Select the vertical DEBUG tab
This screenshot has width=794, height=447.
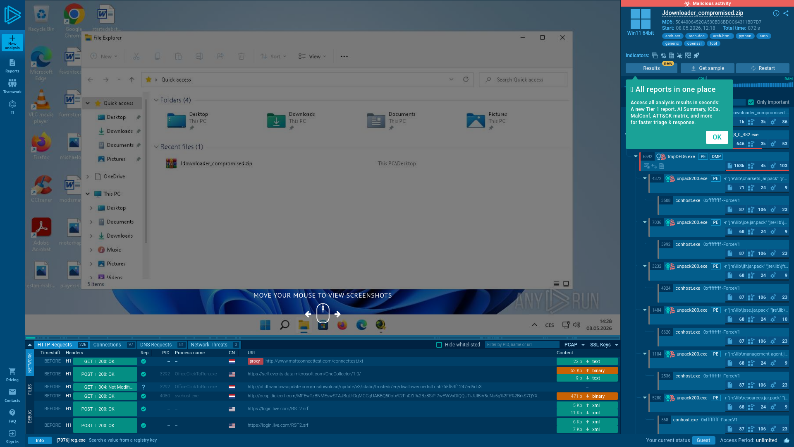(x=30, y=416)
